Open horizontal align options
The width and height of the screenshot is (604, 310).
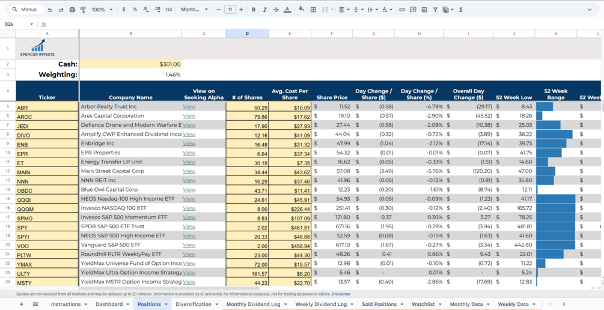[344, 10]
